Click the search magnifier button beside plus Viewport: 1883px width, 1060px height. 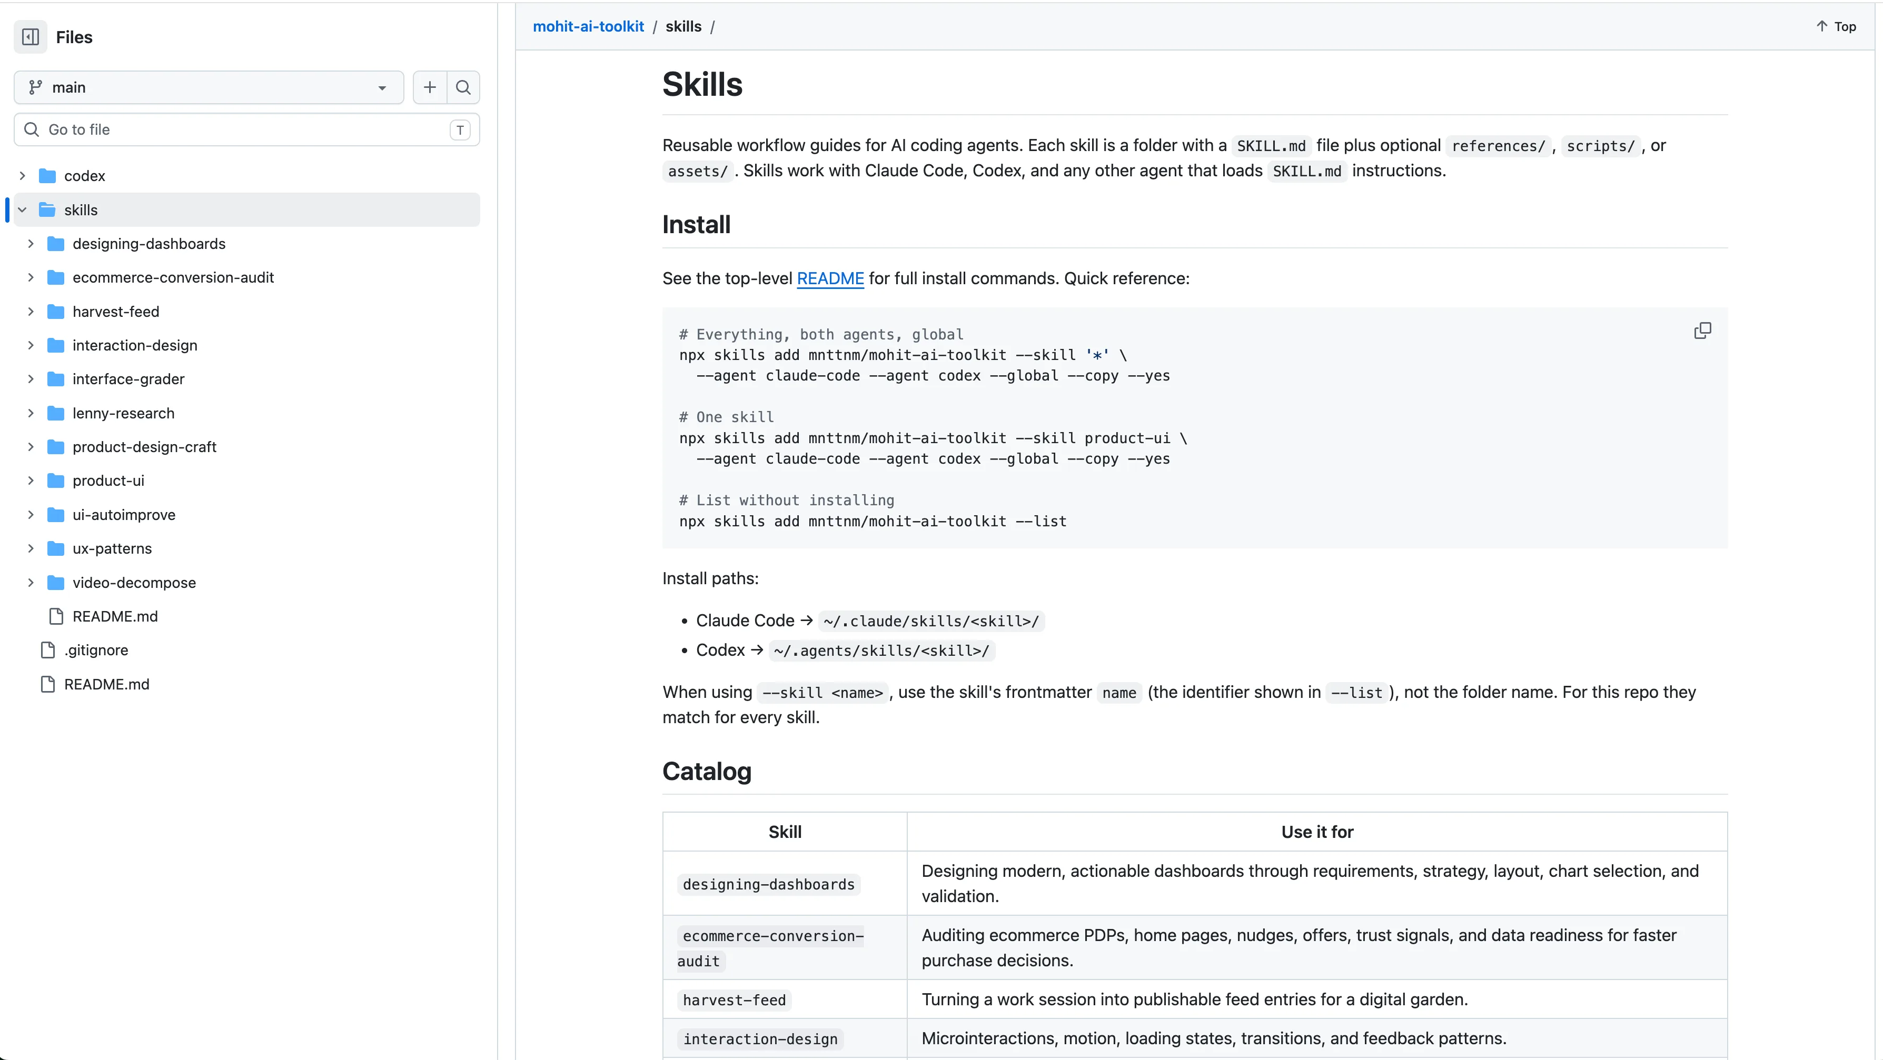pyautogui.click(x=463, y=88)
